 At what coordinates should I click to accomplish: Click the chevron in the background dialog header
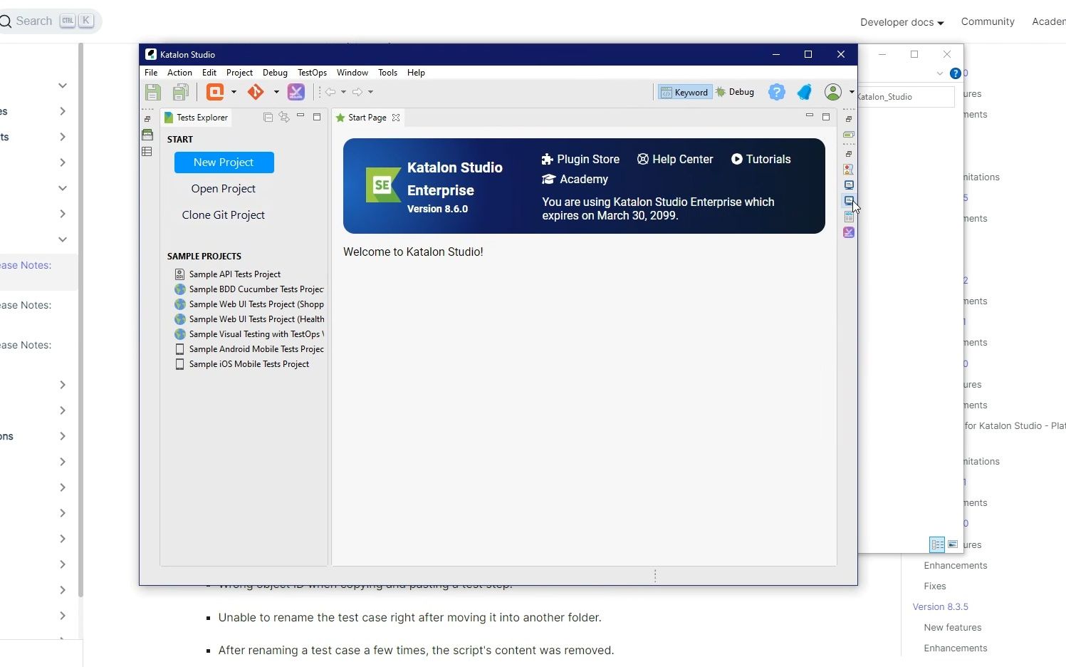coord(940,73)
